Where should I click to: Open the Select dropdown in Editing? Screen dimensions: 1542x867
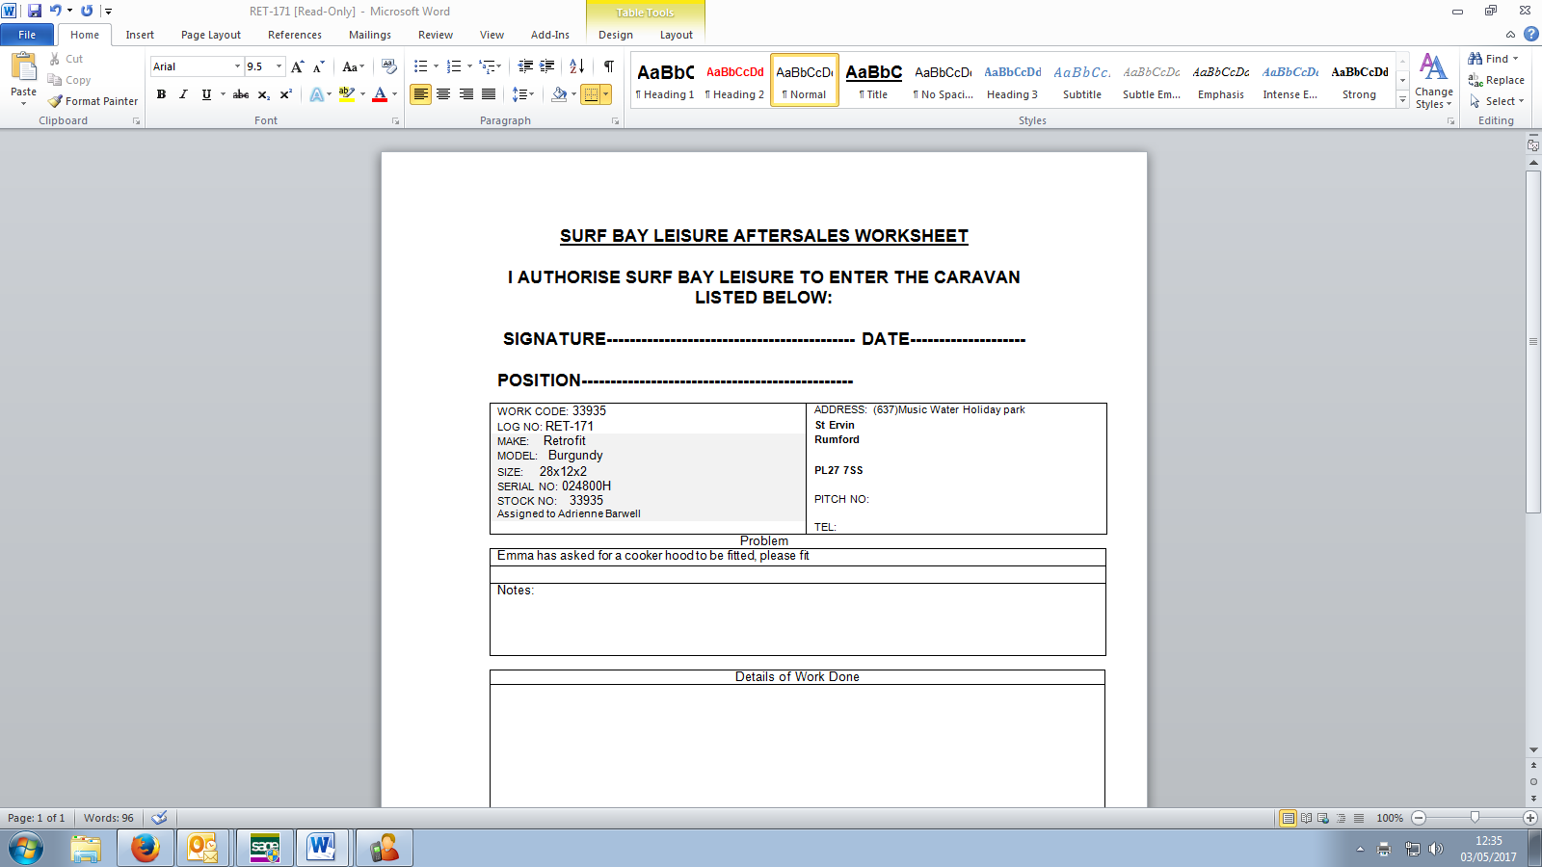point(1497,101)
